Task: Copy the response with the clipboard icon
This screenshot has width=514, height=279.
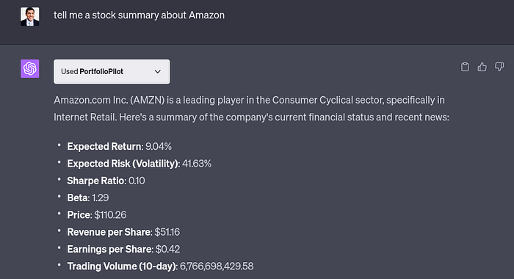Action: pos(465,67)
